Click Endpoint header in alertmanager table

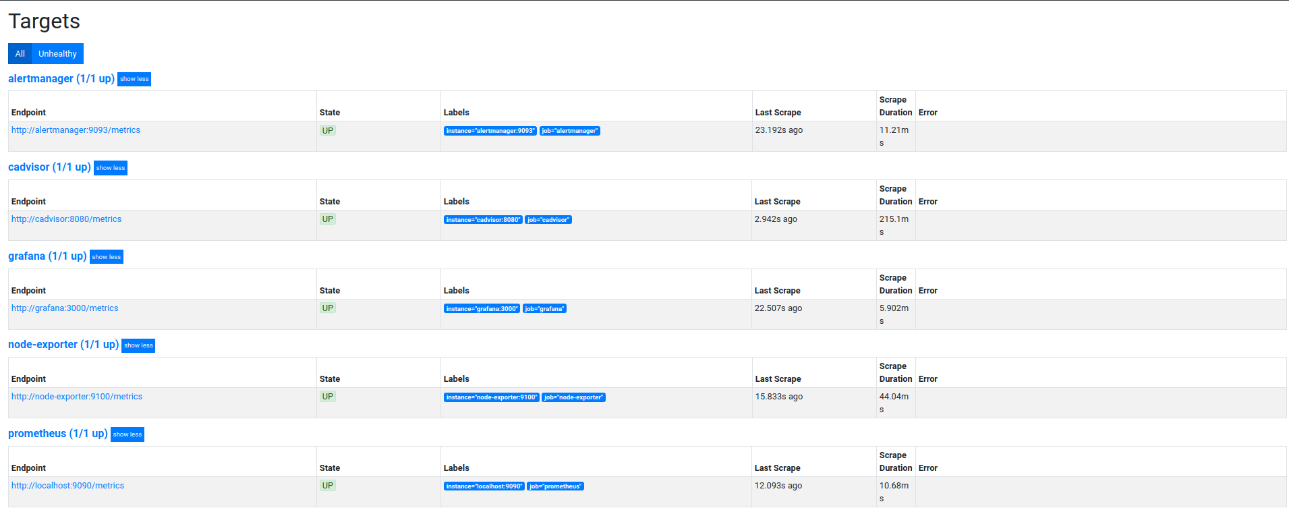pyautogui.click(x=29, y=113)
